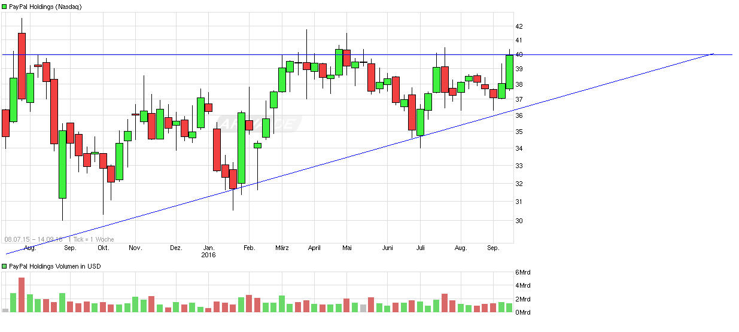Click the 'März' month label
This screenshot has height=332, width=739.
point(282,248)
